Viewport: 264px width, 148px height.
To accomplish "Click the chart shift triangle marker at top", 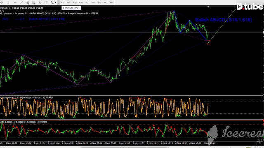I will click(208, 7).
